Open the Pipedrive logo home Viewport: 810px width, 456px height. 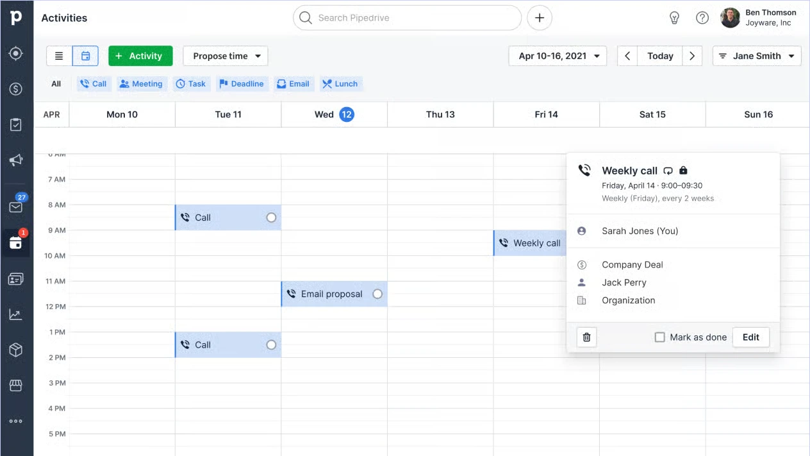[x=16, y=18]
